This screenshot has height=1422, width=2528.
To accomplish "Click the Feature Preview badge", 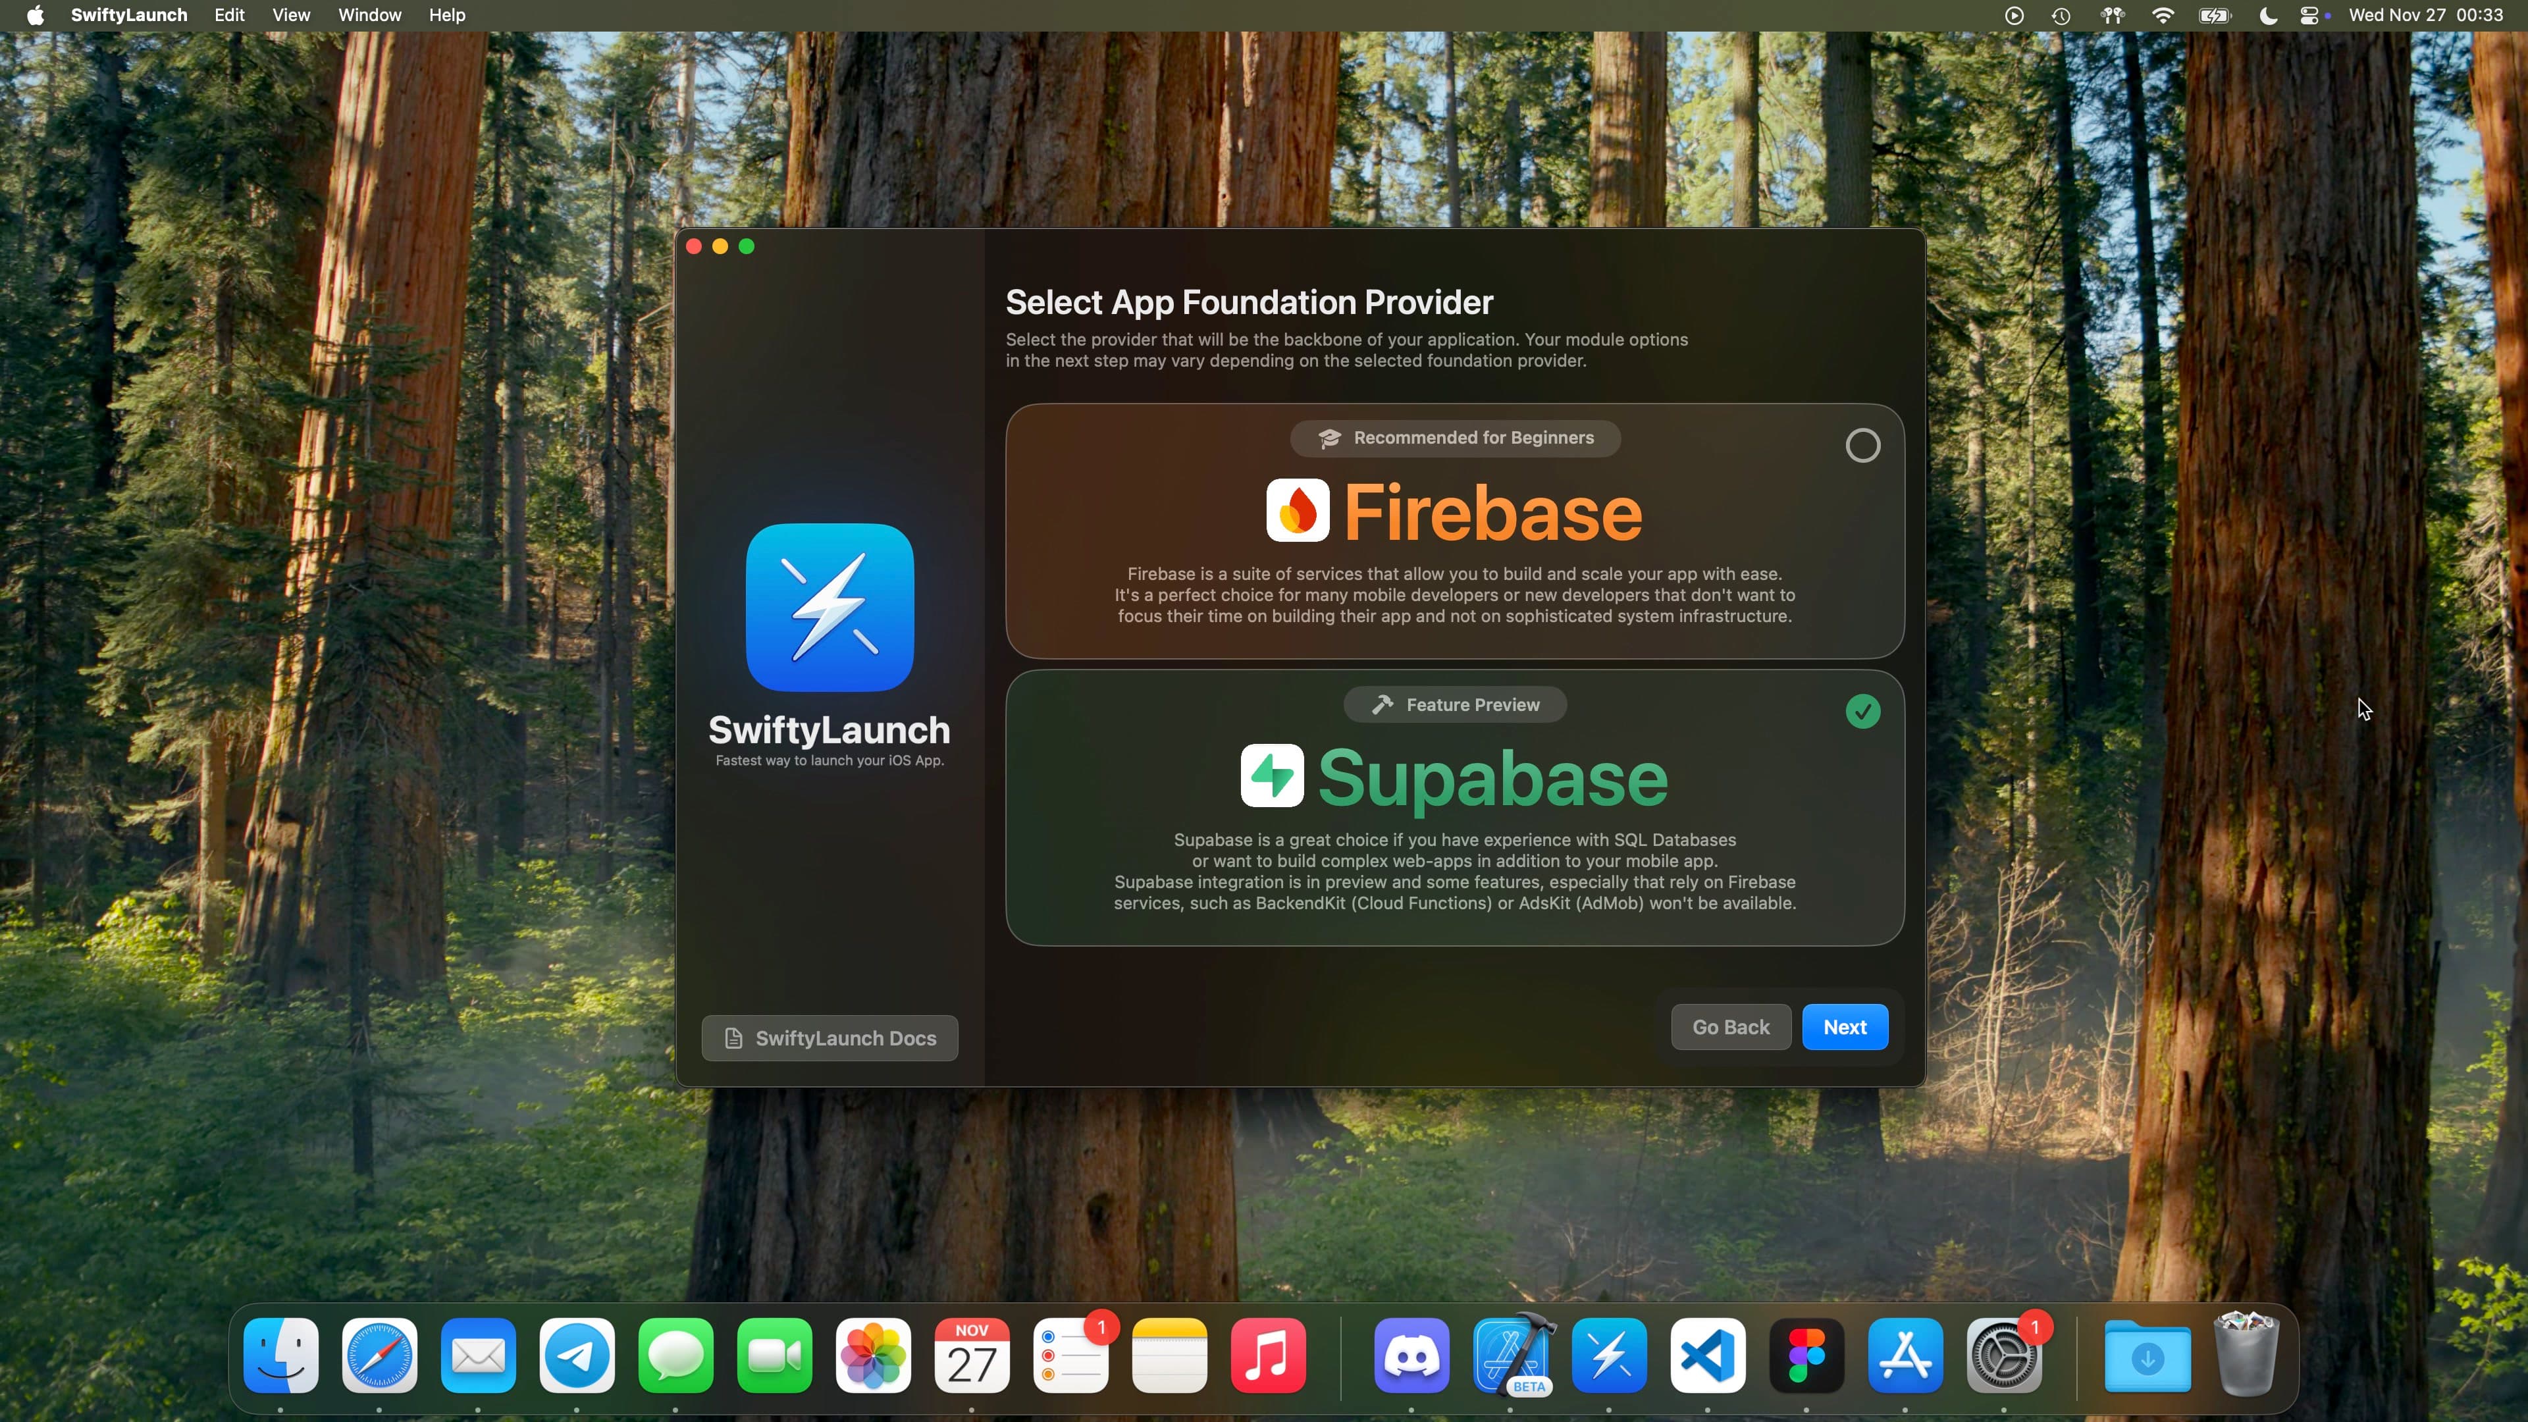I will pos(1456,704).
